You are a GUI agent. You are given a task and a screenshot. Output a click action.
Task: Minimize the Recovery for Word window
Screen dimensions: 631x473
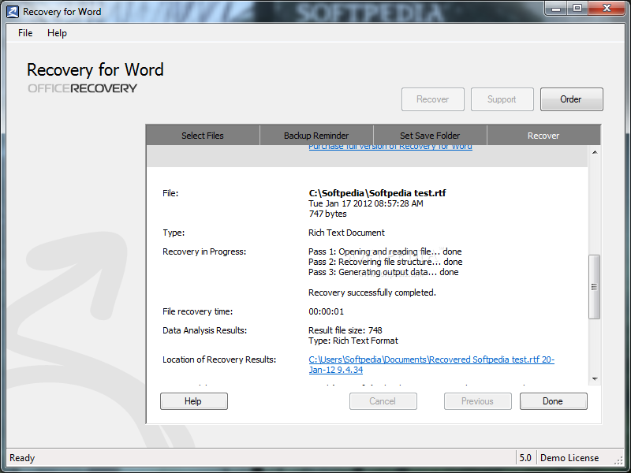(557, 9)
